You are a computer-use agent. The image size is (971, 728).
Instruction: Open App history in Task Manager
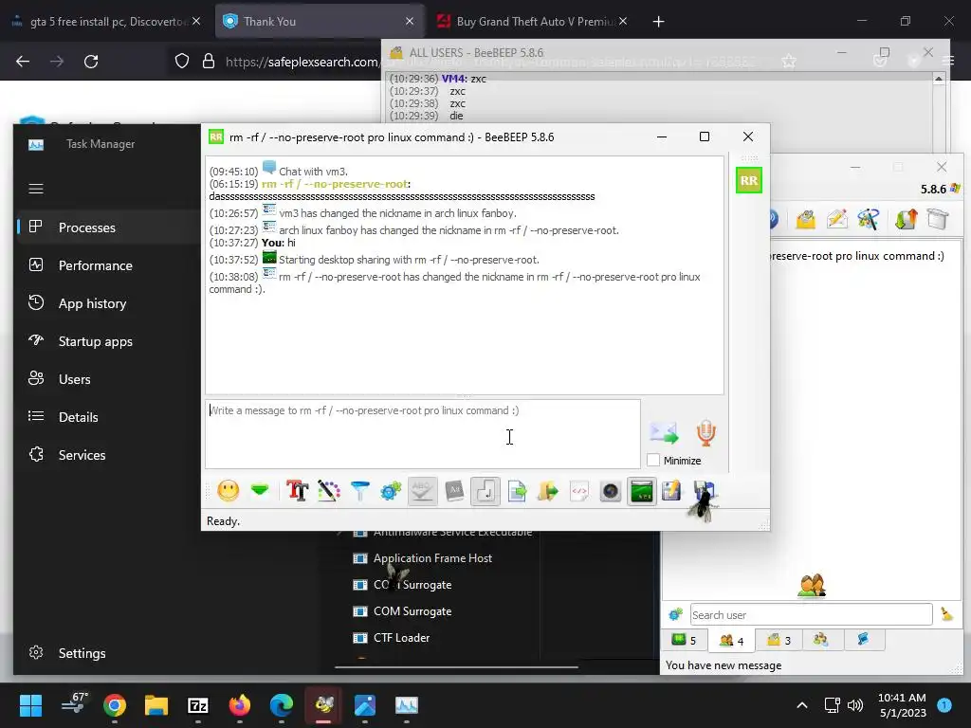109,303
